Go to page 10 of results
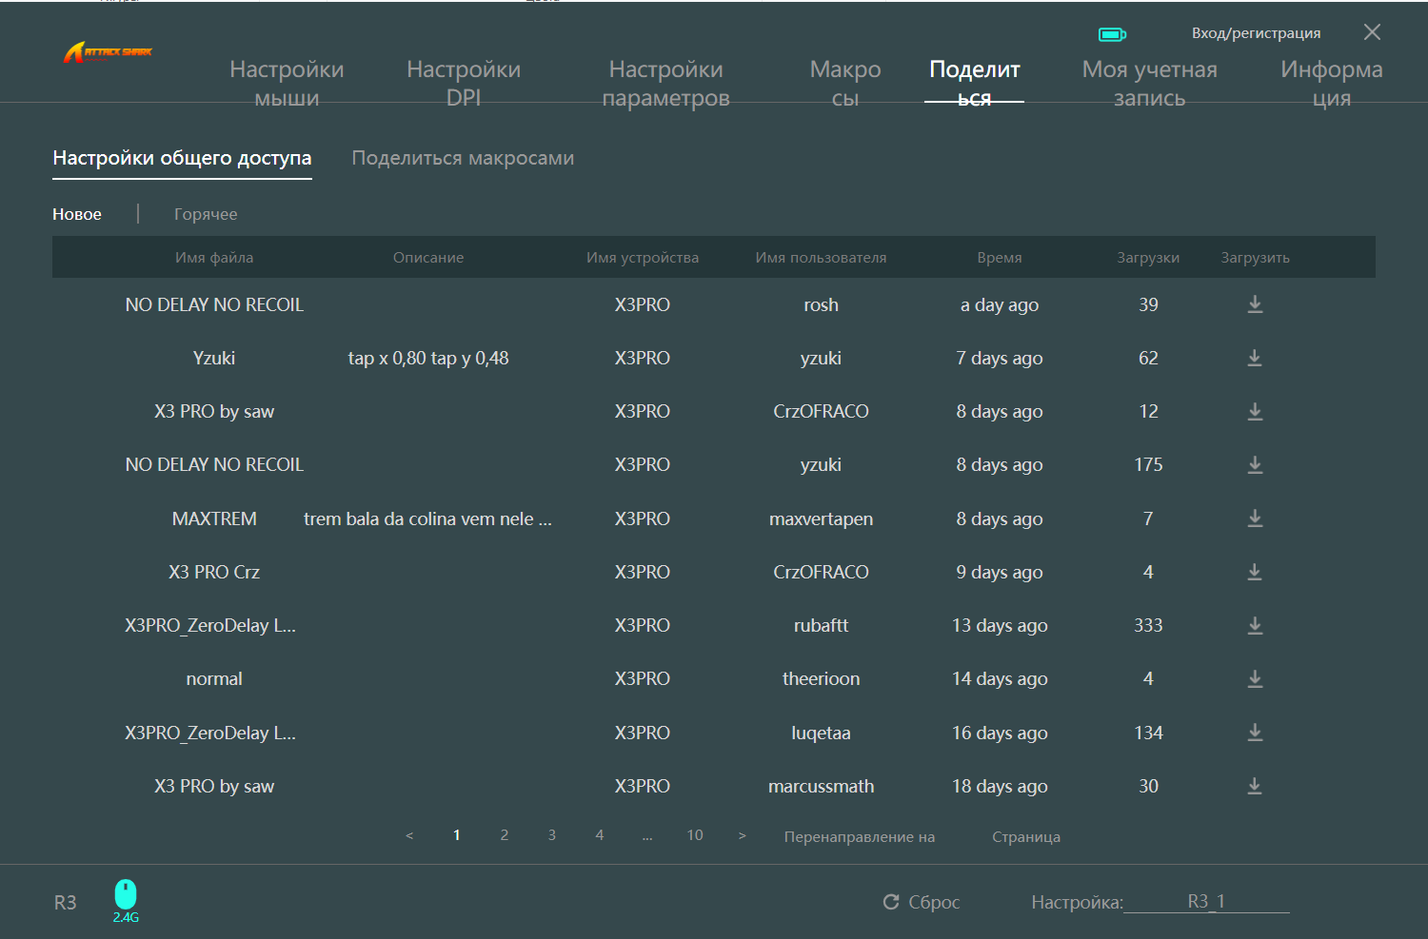The width and height of the screenshot is (1428, 939). 695,835
